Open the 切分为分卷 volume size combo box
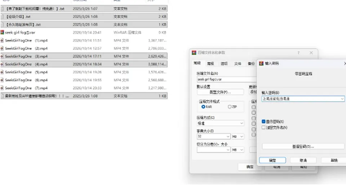Image resolution: width=346 pixels, height=185 pixels. tap(214, 150)
